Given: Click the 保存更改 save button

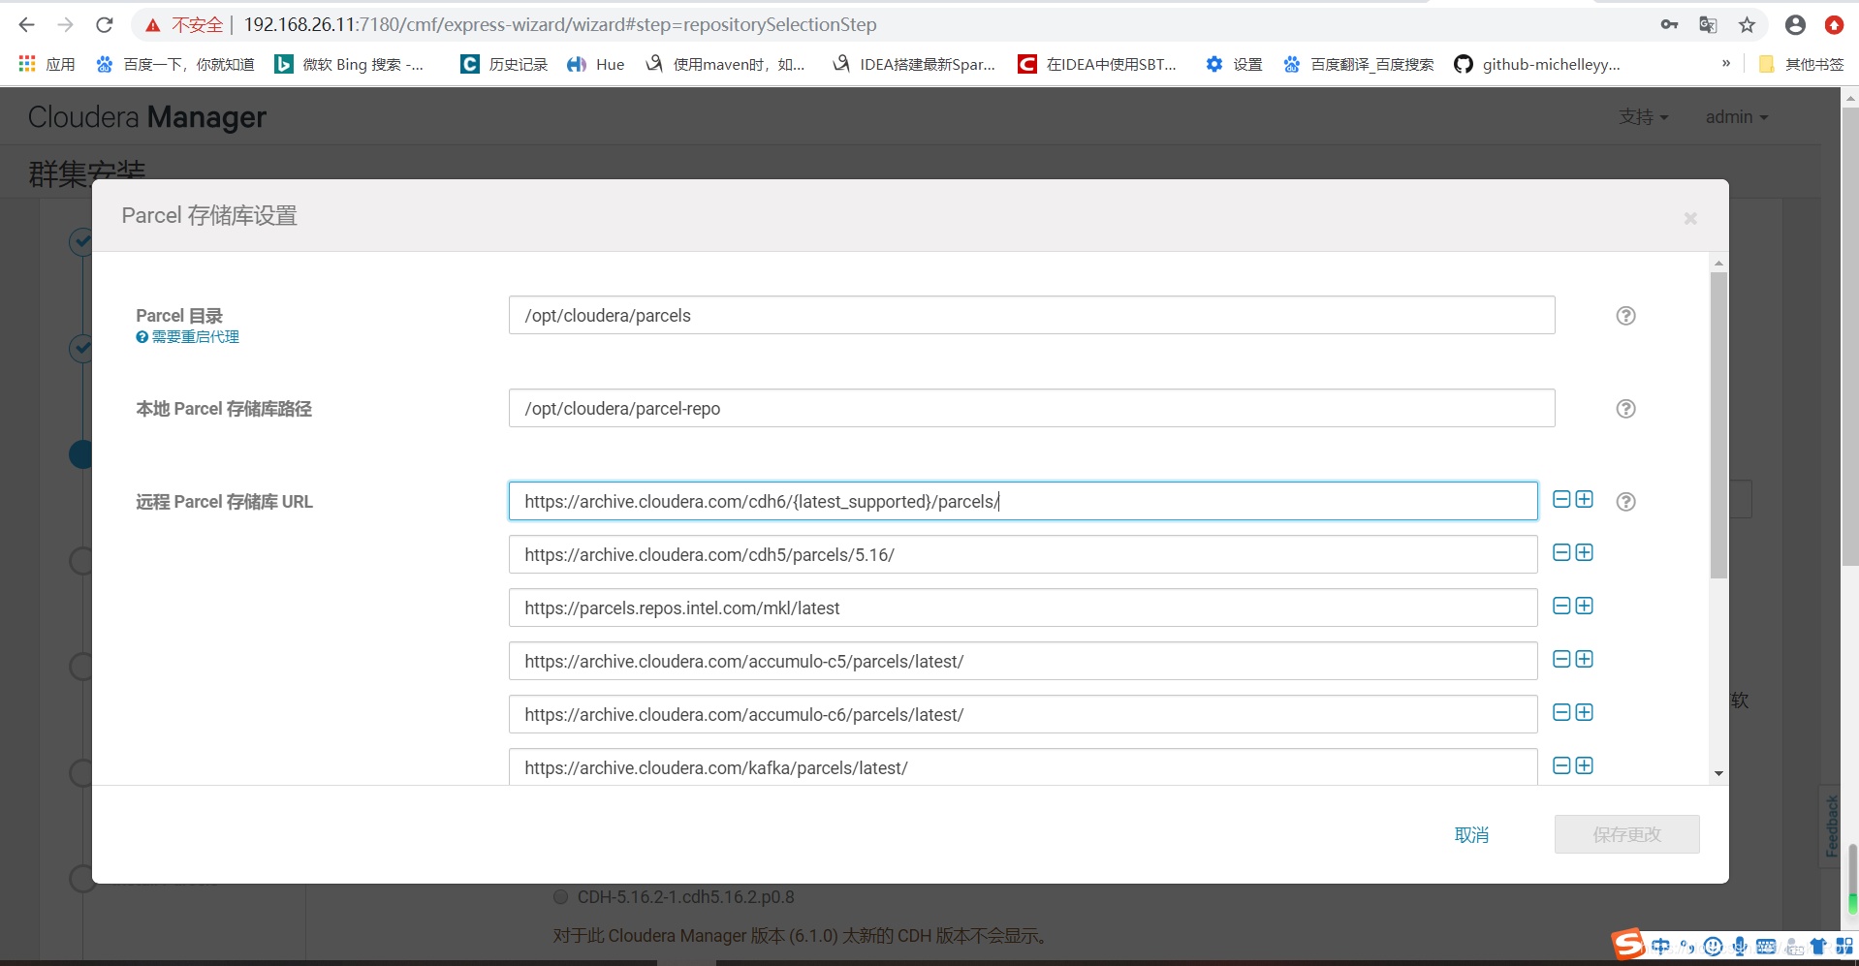Looking at the screenshot, I should click(1627, 834).
